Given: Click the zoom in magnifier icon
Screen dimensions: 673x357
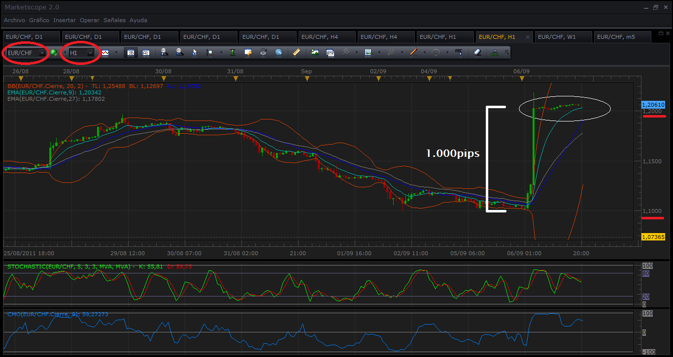Looking at the screenshot, I should click(165, 53).
